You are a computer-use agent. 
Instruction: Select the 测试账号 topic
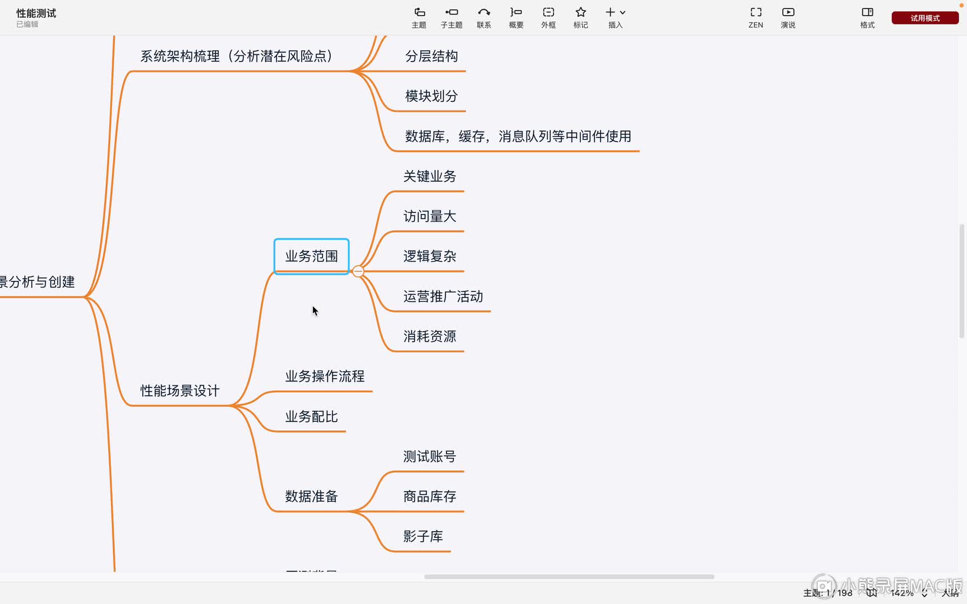[x=430, y=457]
